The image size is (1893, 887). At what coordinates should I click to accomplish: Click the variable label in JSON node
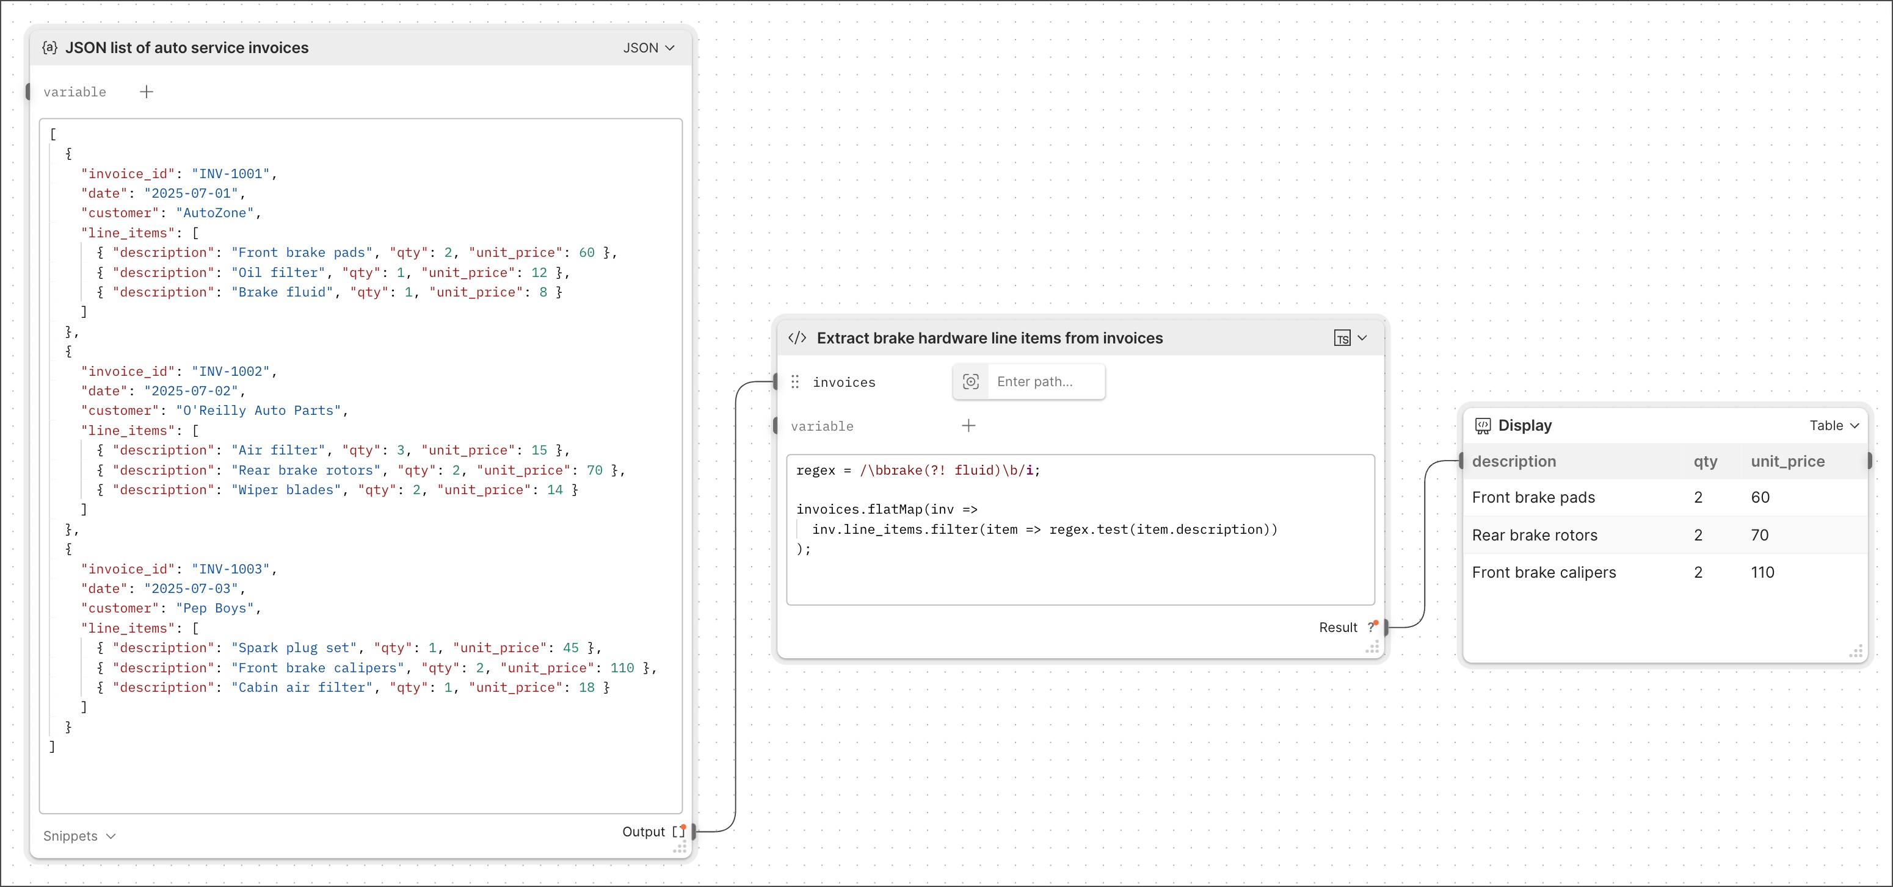click(74, 92)
